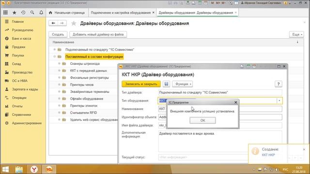Open Еще dropdown menu
Viewport: 310px width, 174px height.
pos(296,34)
